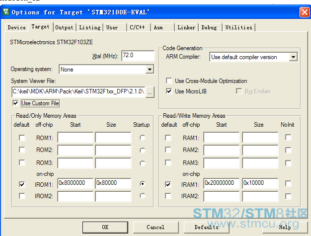Check the RAM1 default checkbox
311x236 pixels.
168,138
